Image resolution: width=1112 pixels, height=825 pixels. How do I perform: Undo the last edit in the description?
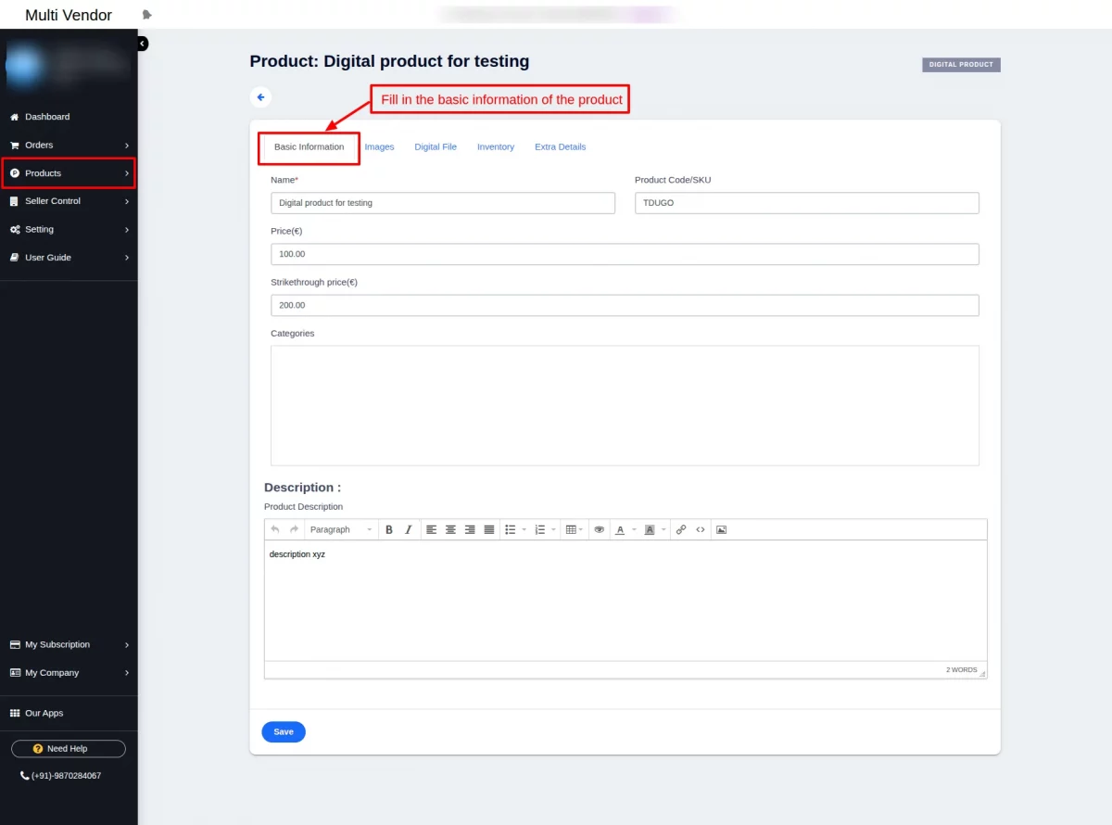[275, 529]
